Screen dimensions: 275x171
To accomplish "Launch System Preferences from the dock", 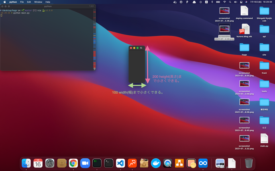I will click(50, 163).
